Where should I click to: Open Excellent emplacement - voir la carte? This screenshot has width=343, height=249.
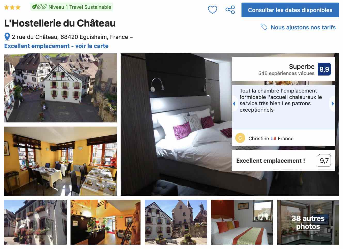coord(56,46)
